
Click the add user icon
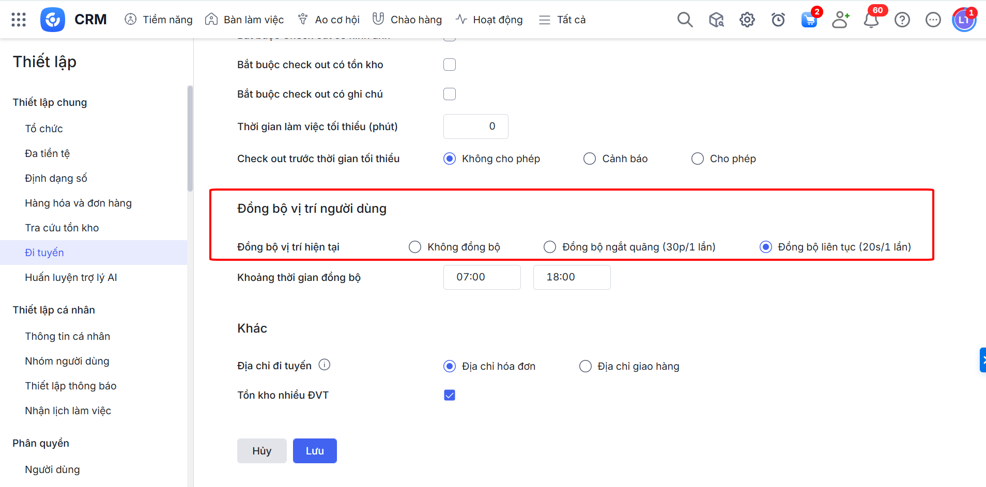click(x=840, y=20)
